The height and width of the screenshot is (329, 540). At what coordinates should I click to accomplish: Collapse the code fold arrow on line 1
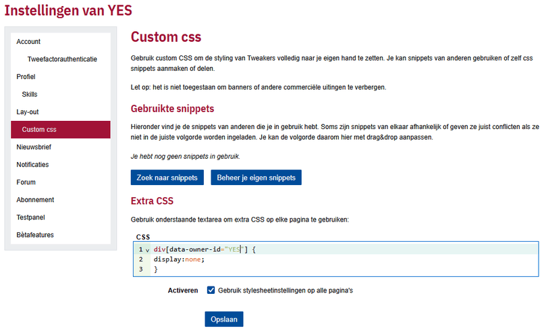(147, 250)
